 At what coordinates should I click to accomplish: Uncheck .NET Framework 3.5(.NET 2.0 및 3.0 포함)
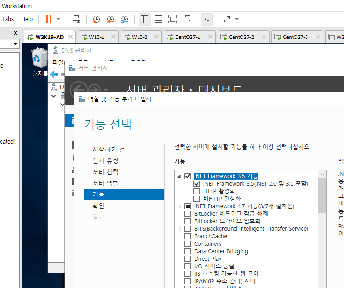click(x=197, y=183)
